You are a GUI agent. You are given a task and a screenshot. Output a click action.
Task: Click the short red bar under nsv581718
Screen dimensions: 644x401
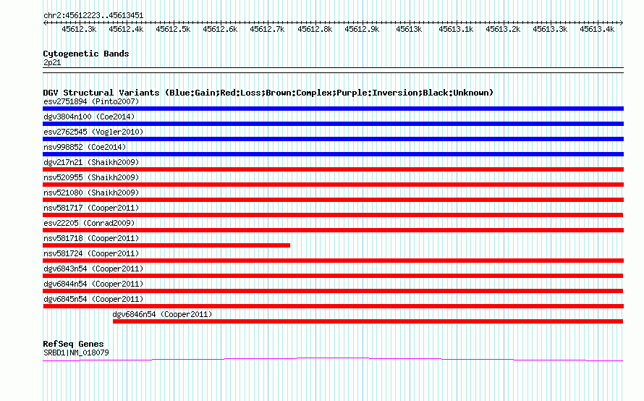pos(166,245)
